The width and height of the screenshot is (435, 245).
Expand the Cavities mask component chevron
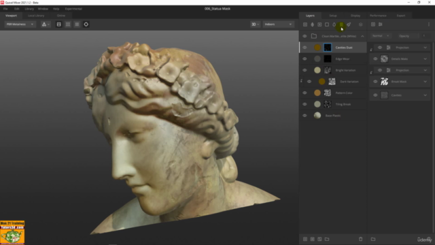tap(425, 95)
